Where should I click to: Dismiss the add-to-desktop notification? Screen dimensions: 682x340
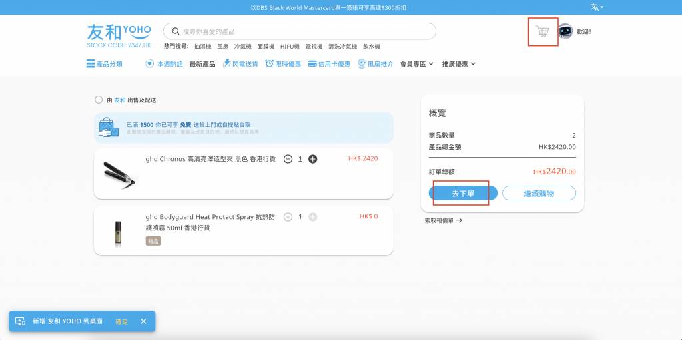[144, 321]
